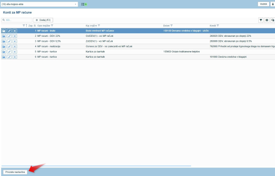The image size is (275, 176).
Task: Open the task list icon with green badge
Action: pyautogui.click(x=84, y=4)
